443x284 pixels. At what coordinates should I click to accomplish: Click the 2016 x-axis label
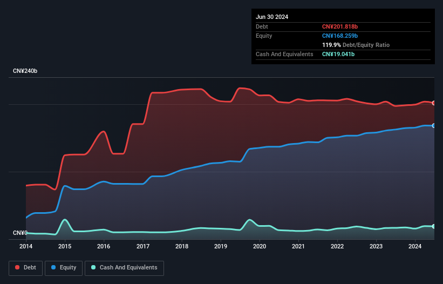pyautogui.click(x=104, y=246)
